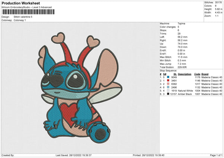The height and width of the screenshot is (158, 224).
Task: Click the St. column header
Action: (x=175, y=74)
